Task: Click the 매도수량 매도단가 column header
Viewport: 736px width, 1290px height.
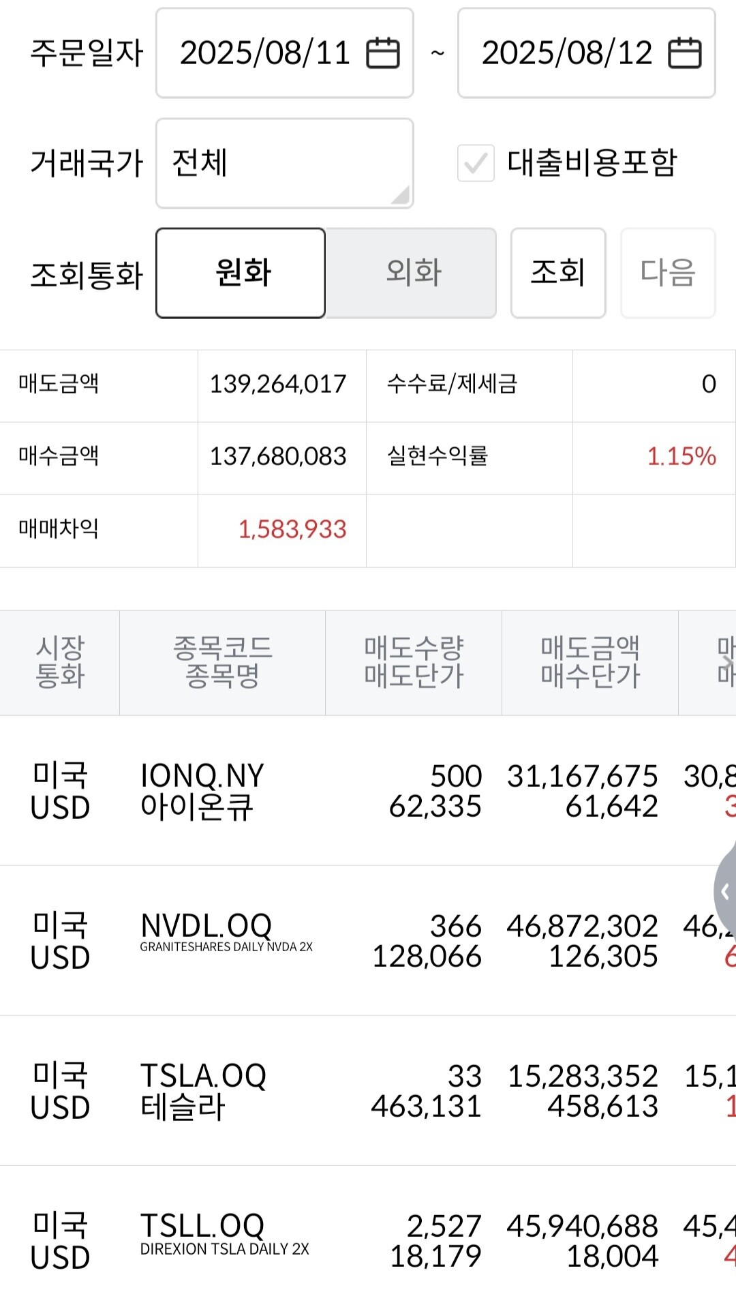Action: (x=414, y=662)
